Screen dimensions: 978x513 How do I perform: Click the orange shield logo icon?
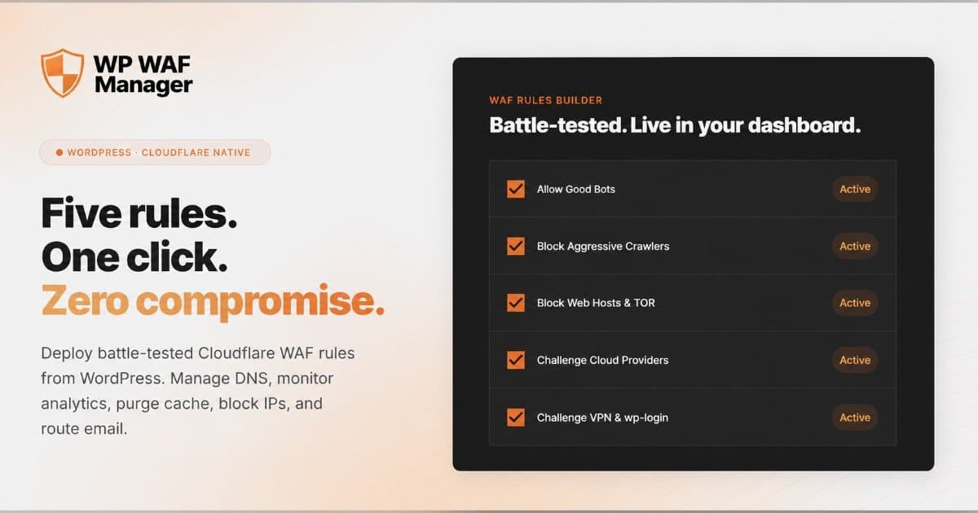click(x=63, y=73)
